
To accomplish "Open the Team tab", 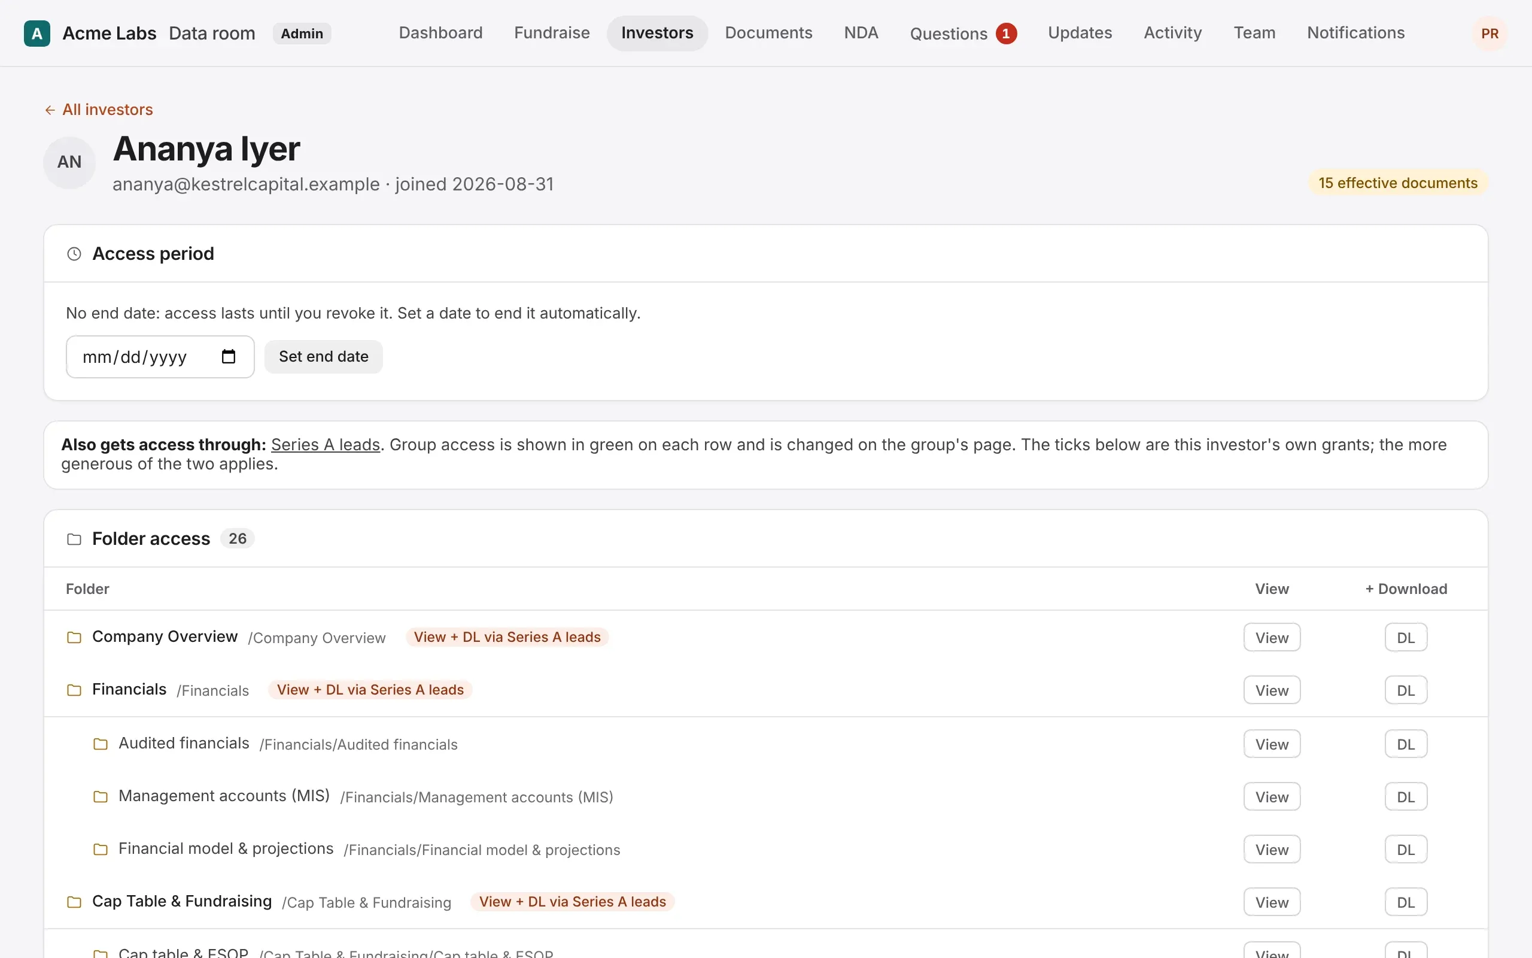I will [1254, 33].
